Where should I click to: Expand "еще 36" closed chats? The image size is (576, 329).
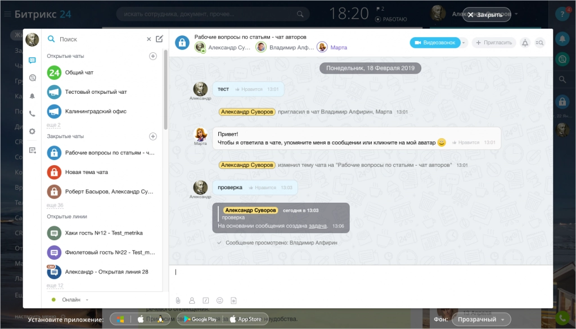tap(55, 205)
